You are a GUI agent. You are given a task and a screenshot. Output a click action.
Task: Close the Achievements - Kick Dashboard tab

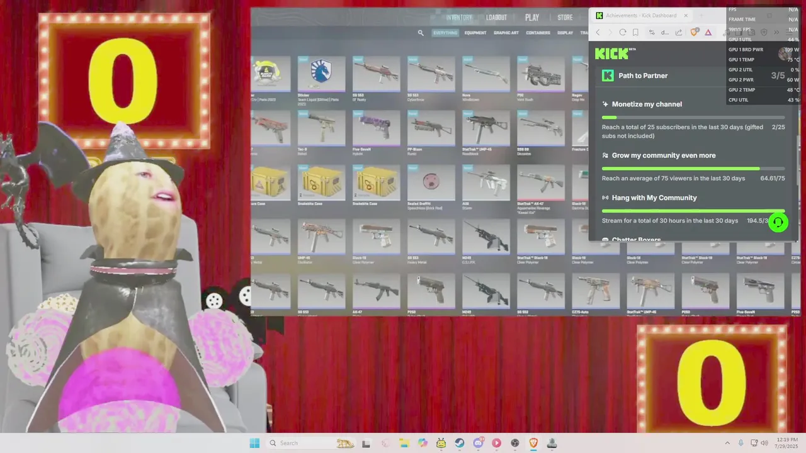[x=686, y=16]
